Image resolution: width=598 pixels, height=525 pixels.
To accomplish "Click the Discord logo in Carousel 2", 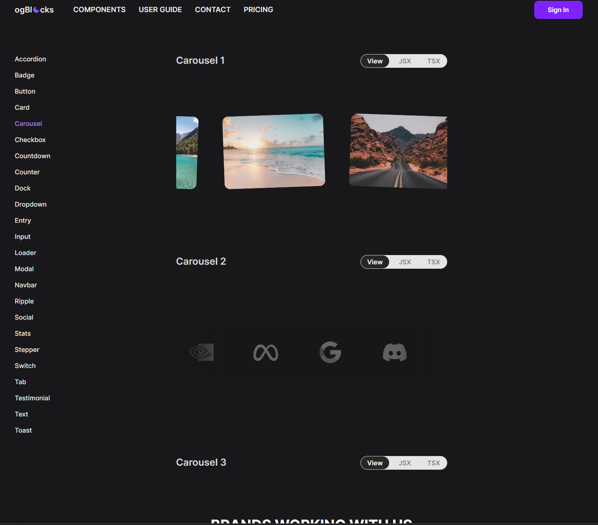I will (x=395, y=352).
